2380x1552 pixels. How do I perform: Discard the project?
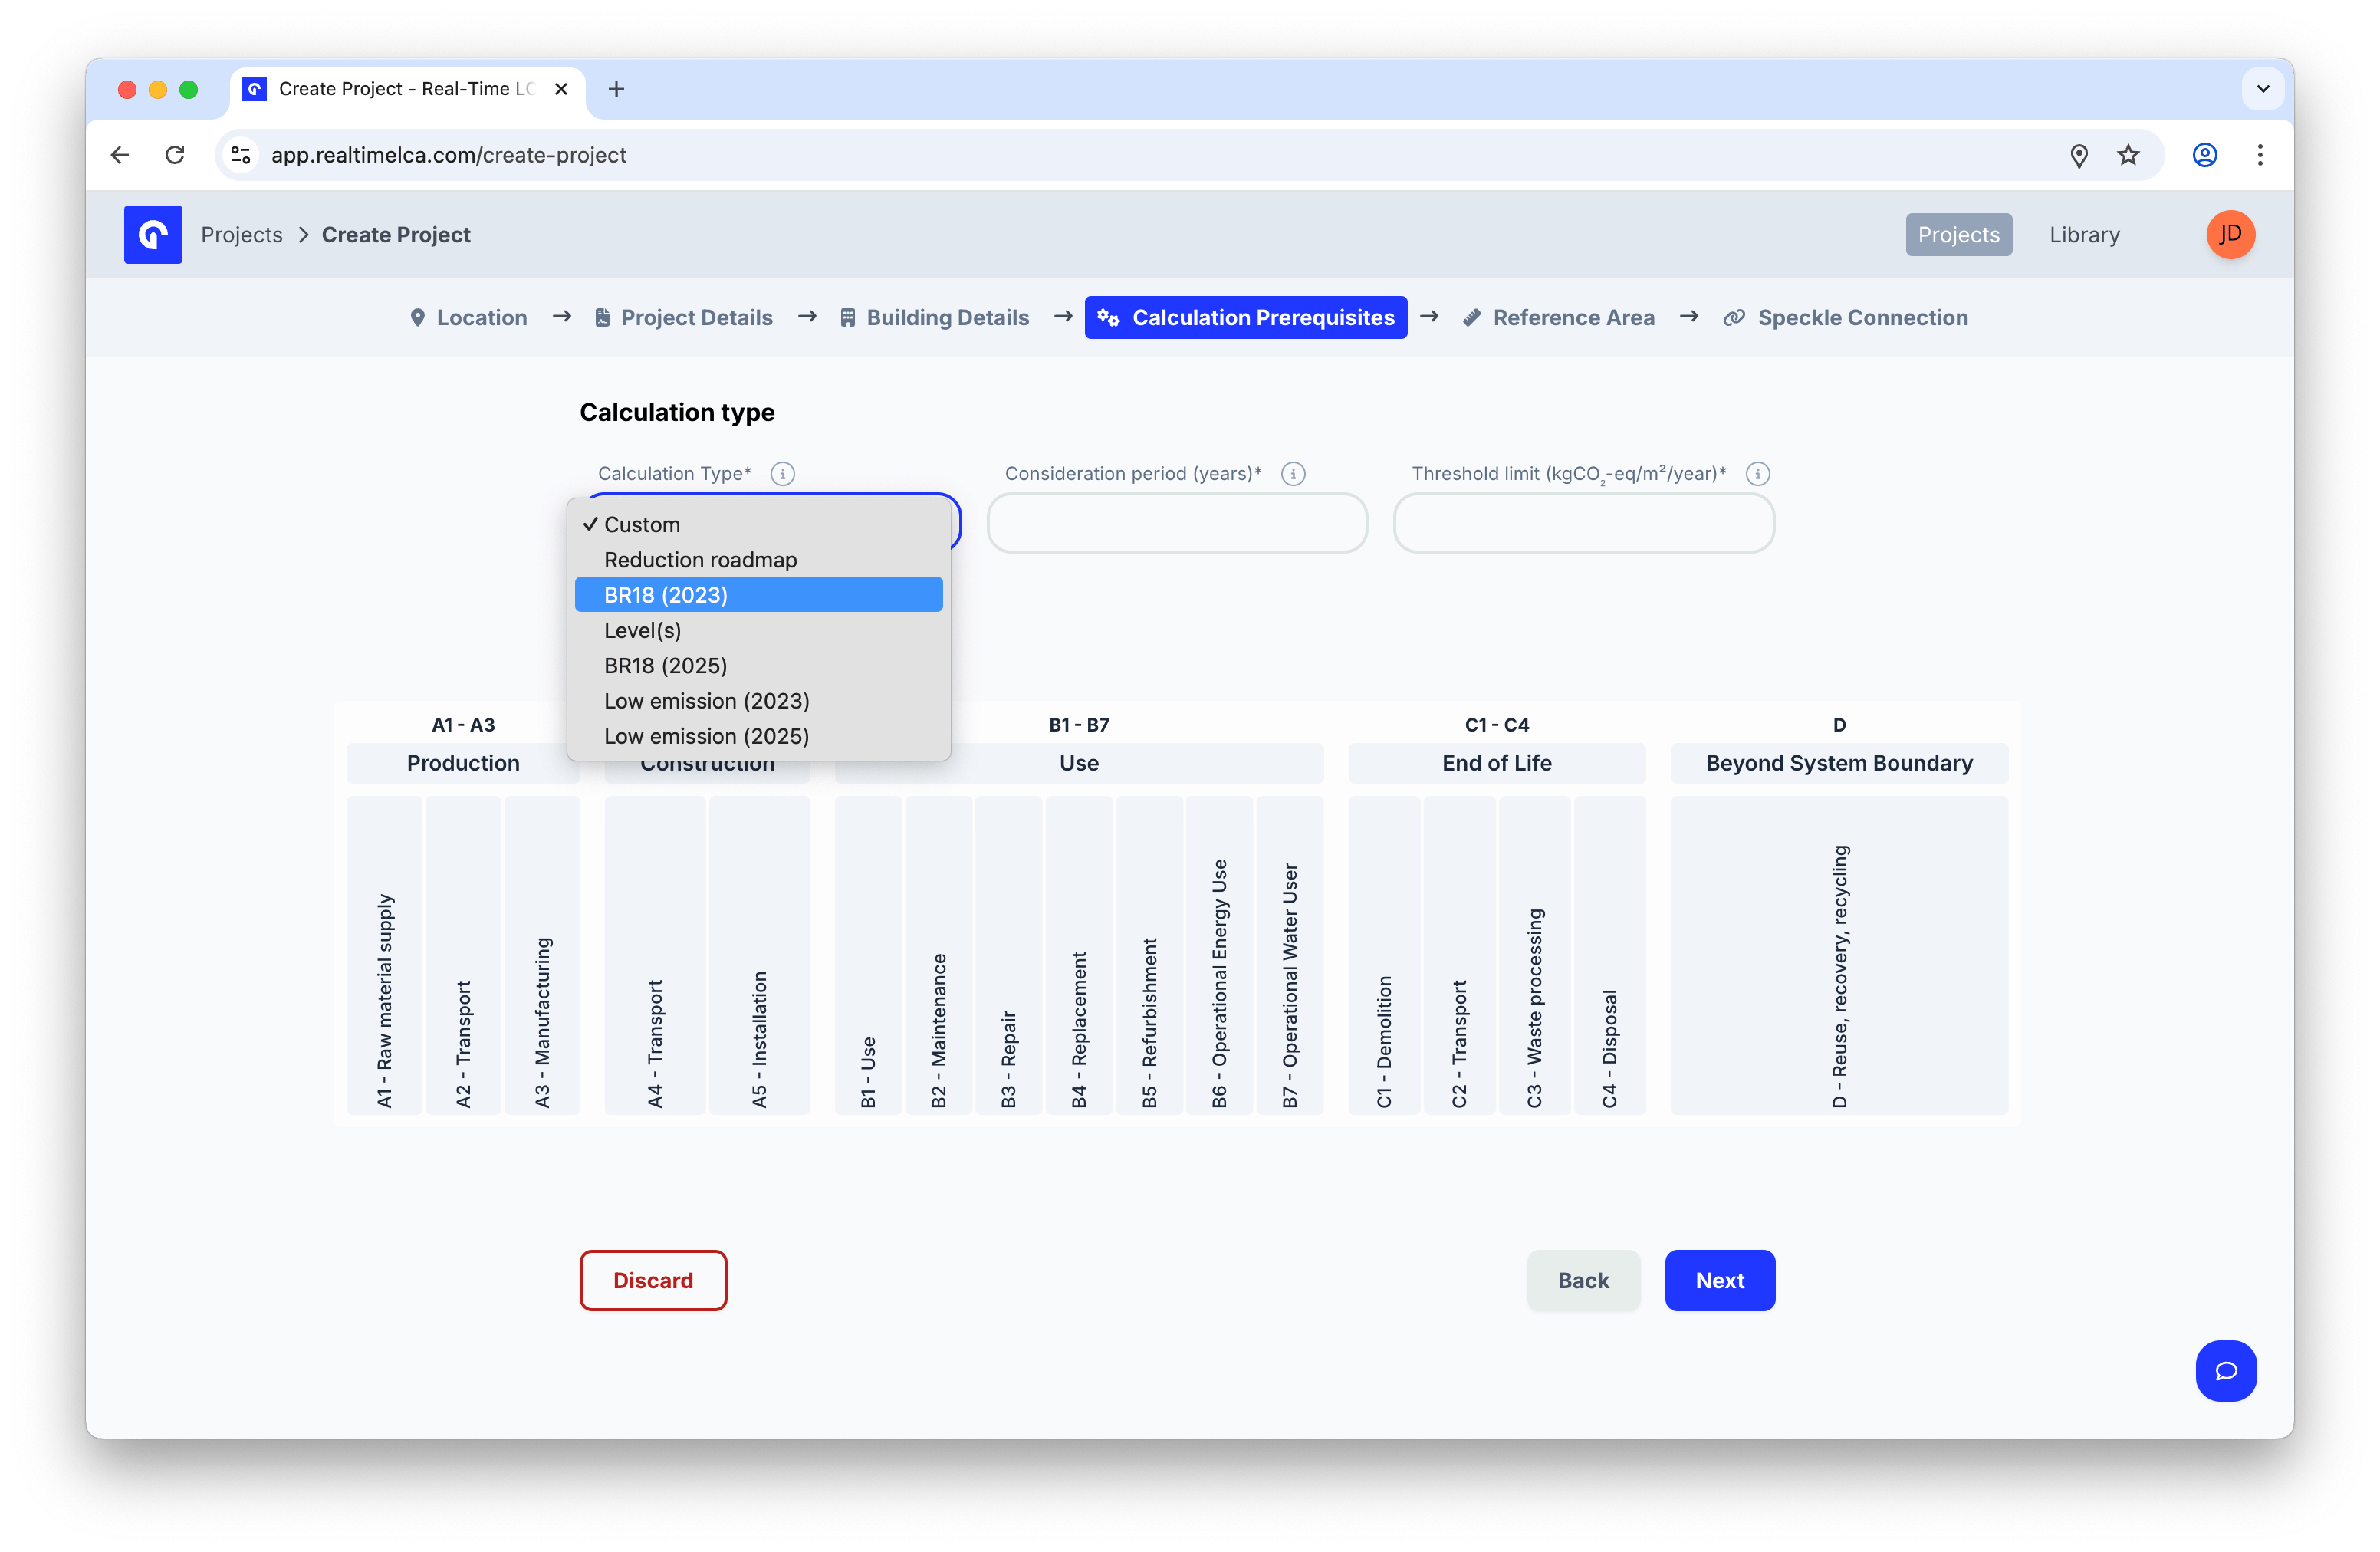(653, 1280)
